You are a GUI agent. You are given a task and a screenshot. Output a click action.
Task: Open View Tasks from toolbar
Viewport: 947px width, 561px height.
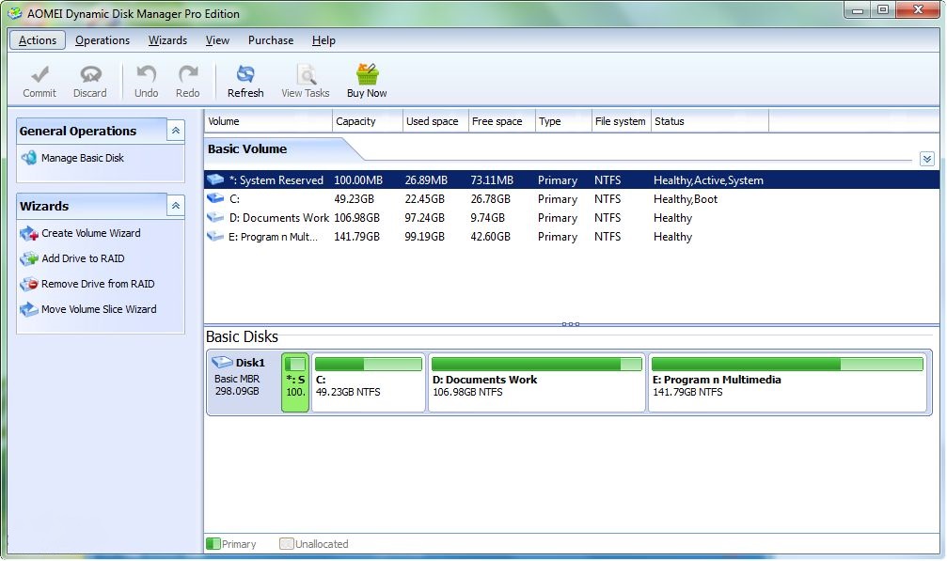pos(306,81)
